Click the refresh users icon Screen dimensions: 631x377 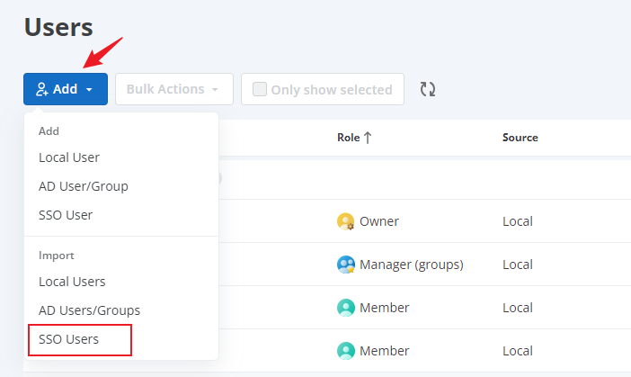pyautogui.click(x=428, y=89)
